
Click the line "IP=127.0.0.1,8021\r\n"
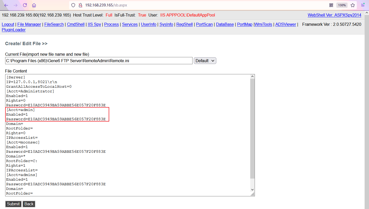(x=32, y=82)
